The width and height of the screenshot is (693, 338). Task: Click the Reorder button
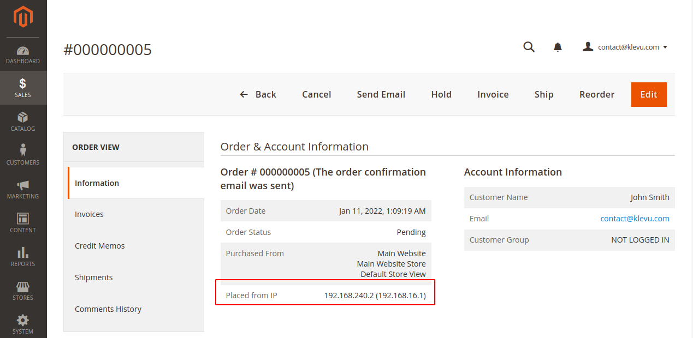597,94
